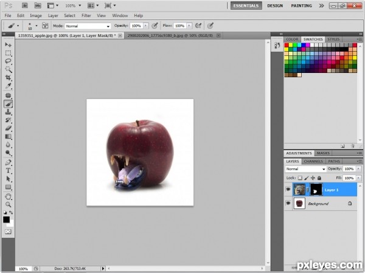Switch to the Channels tab
Viewport: 365px width, 273px height.
313,161
